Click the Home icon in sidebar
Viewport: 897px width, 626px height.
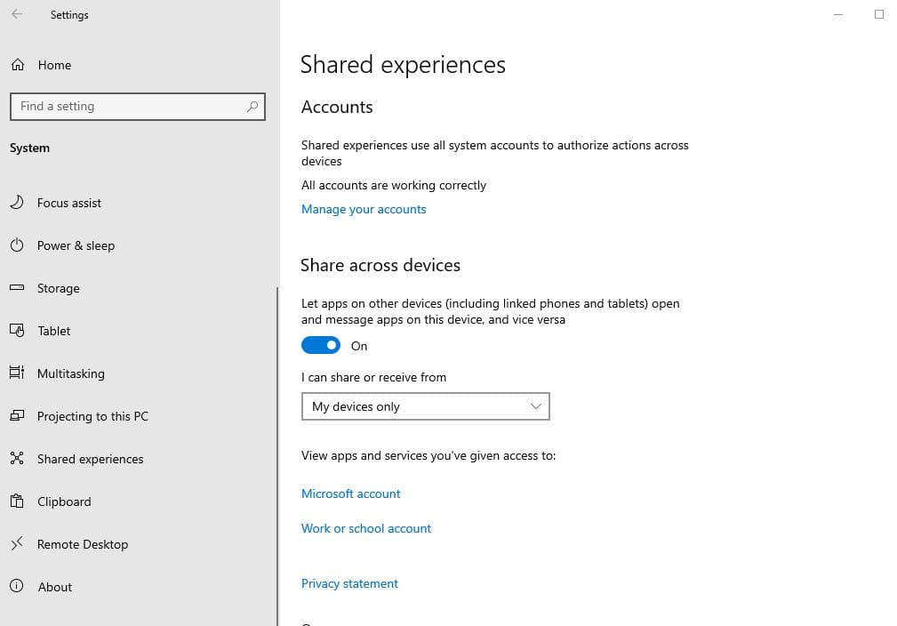(x=17, y=65)
